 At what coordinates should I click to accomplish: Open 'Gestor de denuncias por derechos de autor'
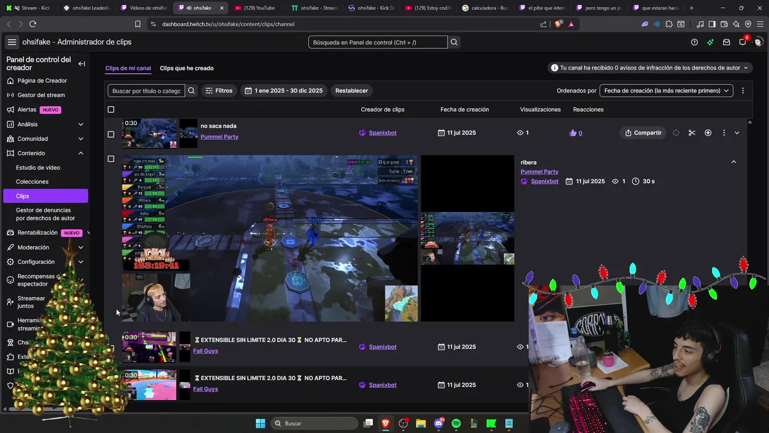tap(45, 214)
